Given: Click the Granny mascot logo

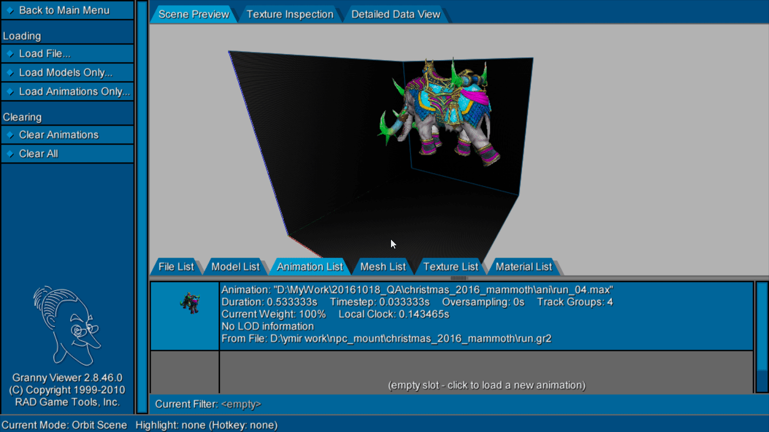Looking at the screenshot, I should tap(67, 325).
